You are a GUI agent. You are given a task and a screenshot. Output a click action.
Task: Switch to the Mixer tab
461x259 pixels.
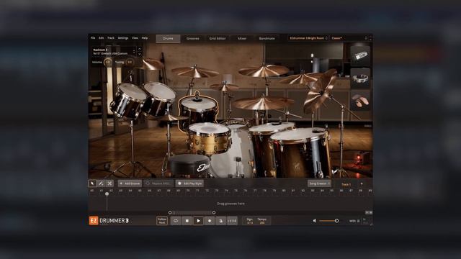tap(242, 38)
